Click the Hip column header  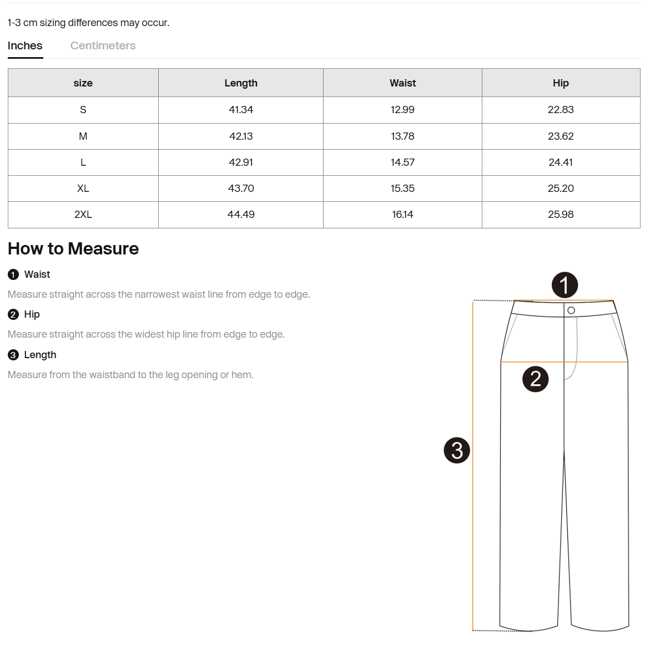tap(561, 83)
